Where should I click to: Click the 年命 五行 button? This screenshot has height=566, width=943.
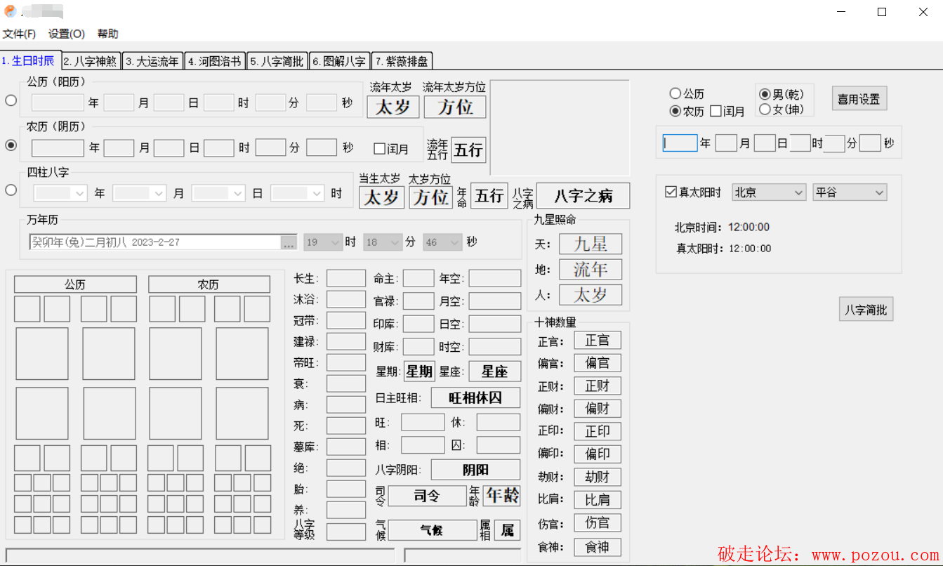coord(489,196)
